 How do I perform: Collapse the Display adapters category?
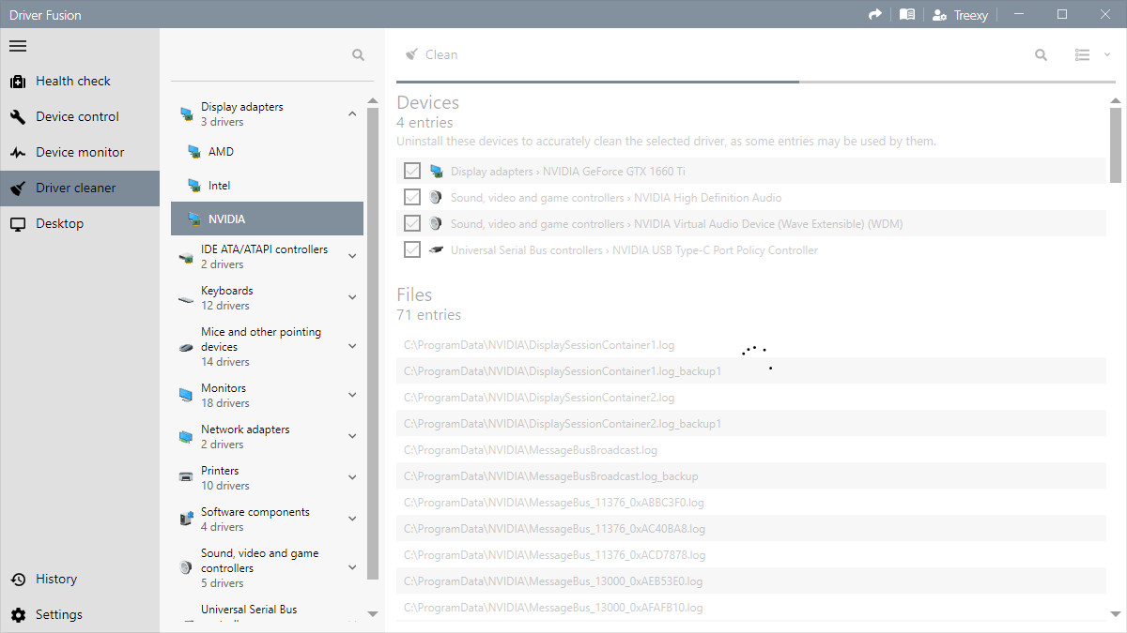[x=352, y=114]
